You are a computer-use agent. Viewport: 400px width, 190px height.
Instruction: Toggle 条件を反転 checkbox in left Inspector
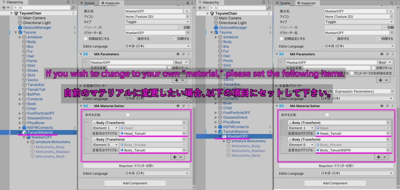tap(128, 115)
